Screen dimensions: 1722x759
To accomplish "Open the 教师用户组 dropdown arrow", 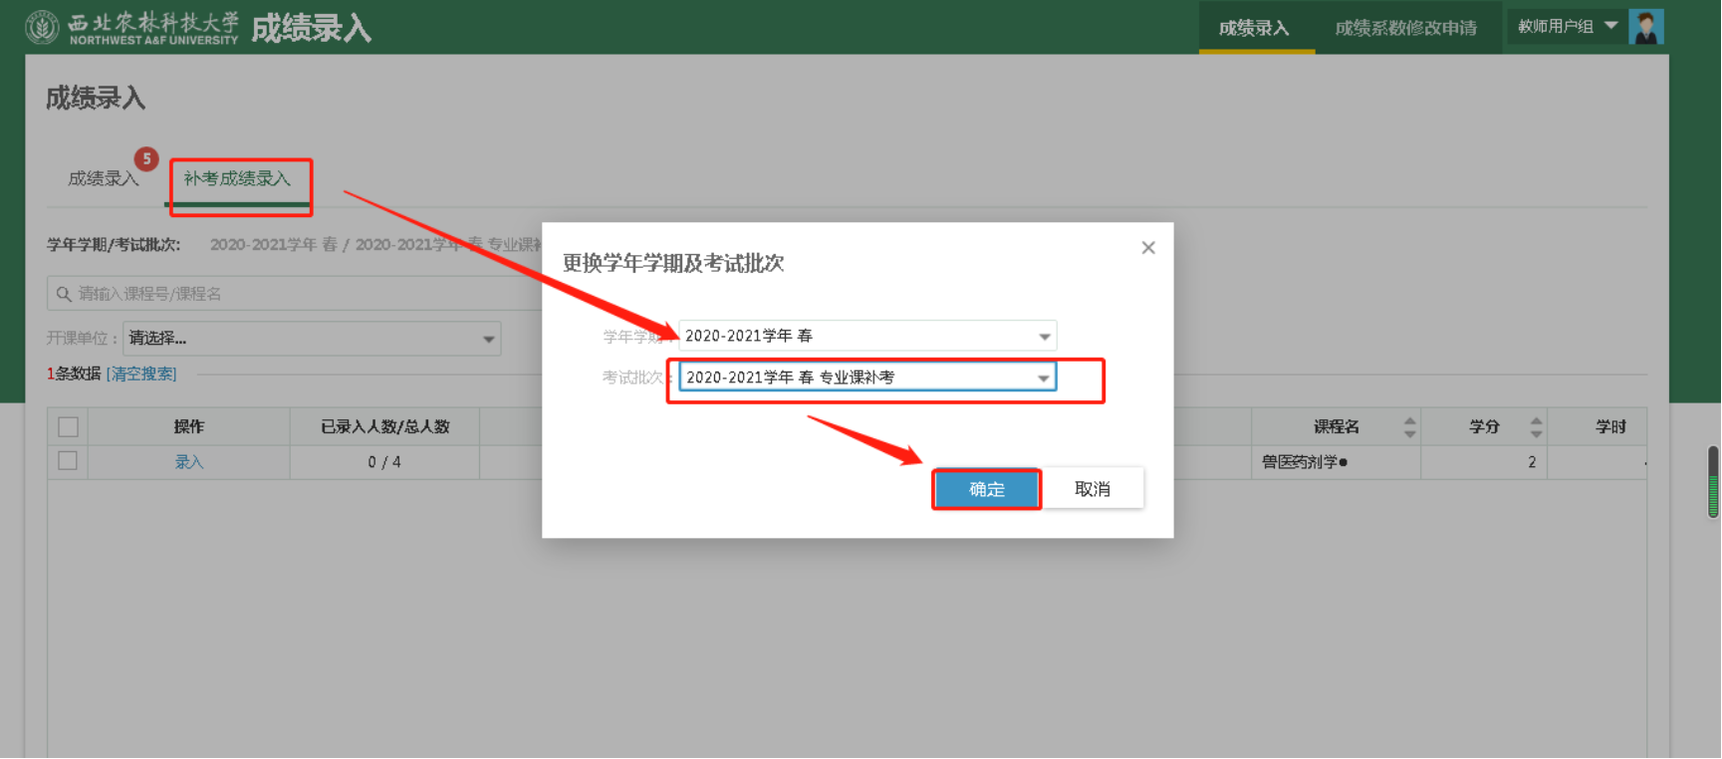I will (1610, 26).
